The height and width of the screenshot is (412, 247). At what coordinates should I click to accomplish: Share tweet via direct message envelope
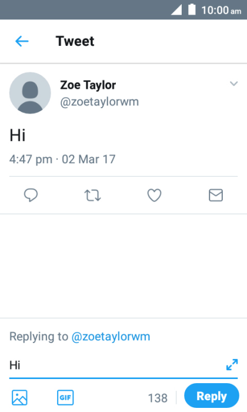pyautogui.click(x=216, y=195)
